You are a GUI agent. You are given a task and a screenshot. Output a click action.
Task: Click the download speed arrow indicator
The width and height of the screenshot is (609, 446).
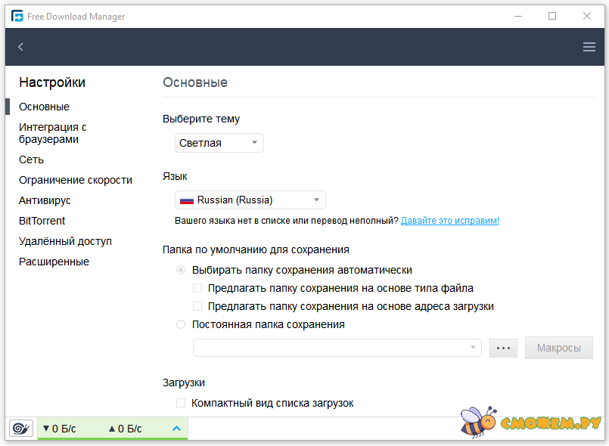coord(46,429)
